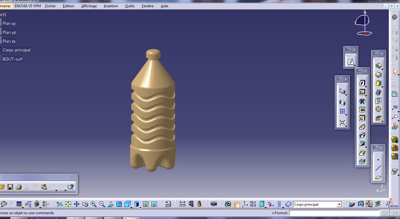Swap to hidden visible space
400x219 pixels.
pos(154,204)
